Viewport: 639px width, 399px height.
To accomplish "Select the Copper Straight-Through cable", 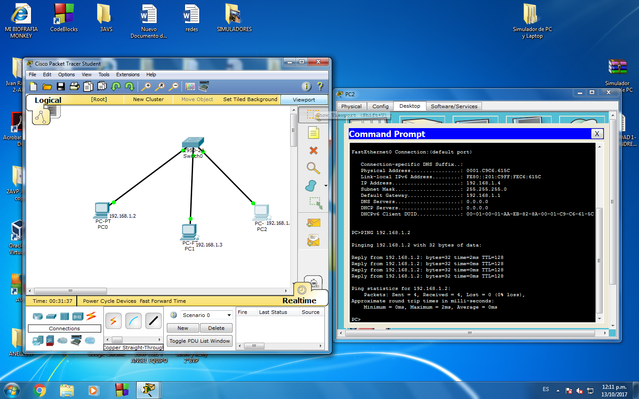I will (153, 320).
